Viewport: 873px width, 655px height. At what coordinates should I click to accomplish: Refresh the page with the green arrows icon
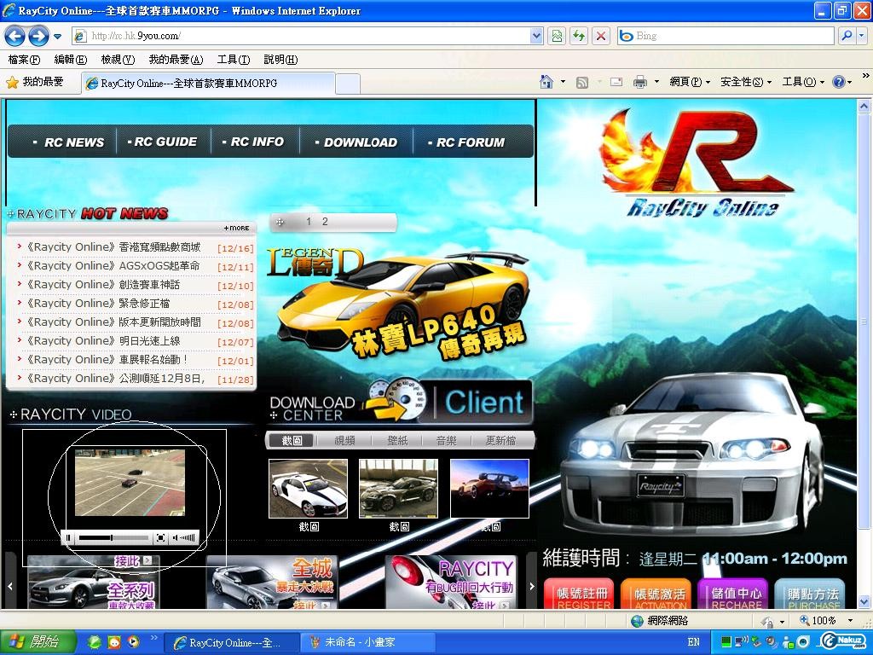(x=579, y=36)
